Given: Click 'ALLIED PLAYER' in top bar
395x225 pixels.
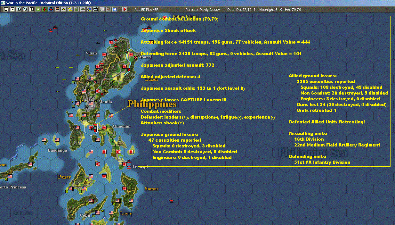Looking at the screenshot, I should (147, 10).
